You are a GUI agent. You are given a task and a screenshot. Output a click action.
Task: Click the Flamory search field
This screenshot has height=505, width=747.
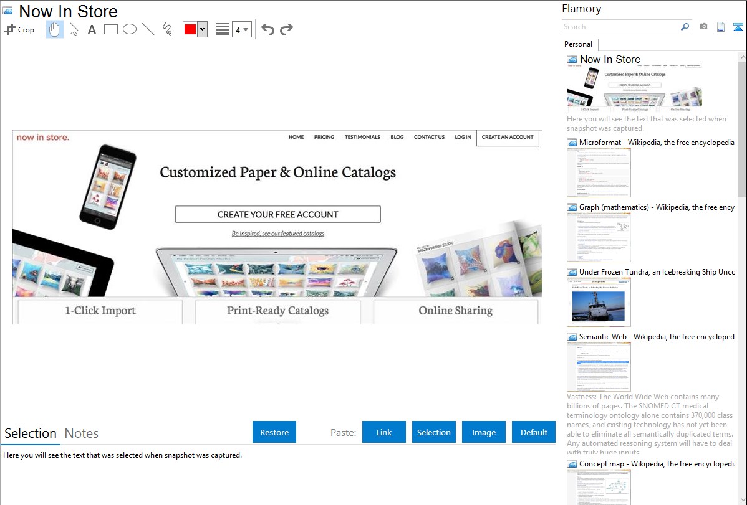tap(620, 27)
